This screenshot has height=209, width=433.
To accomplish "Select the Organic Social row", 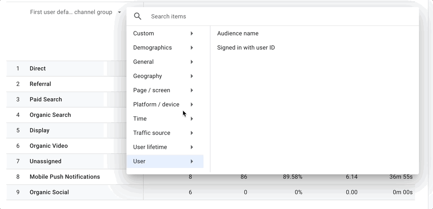I will coord(49,192).
